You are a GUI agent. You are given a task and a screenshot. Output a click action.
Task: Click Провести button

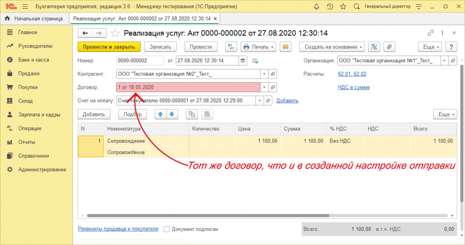pos(201,47)
